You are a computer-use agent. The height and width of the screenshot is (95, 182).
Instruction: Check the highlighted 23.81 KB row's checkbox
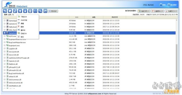tap(5, 33)
